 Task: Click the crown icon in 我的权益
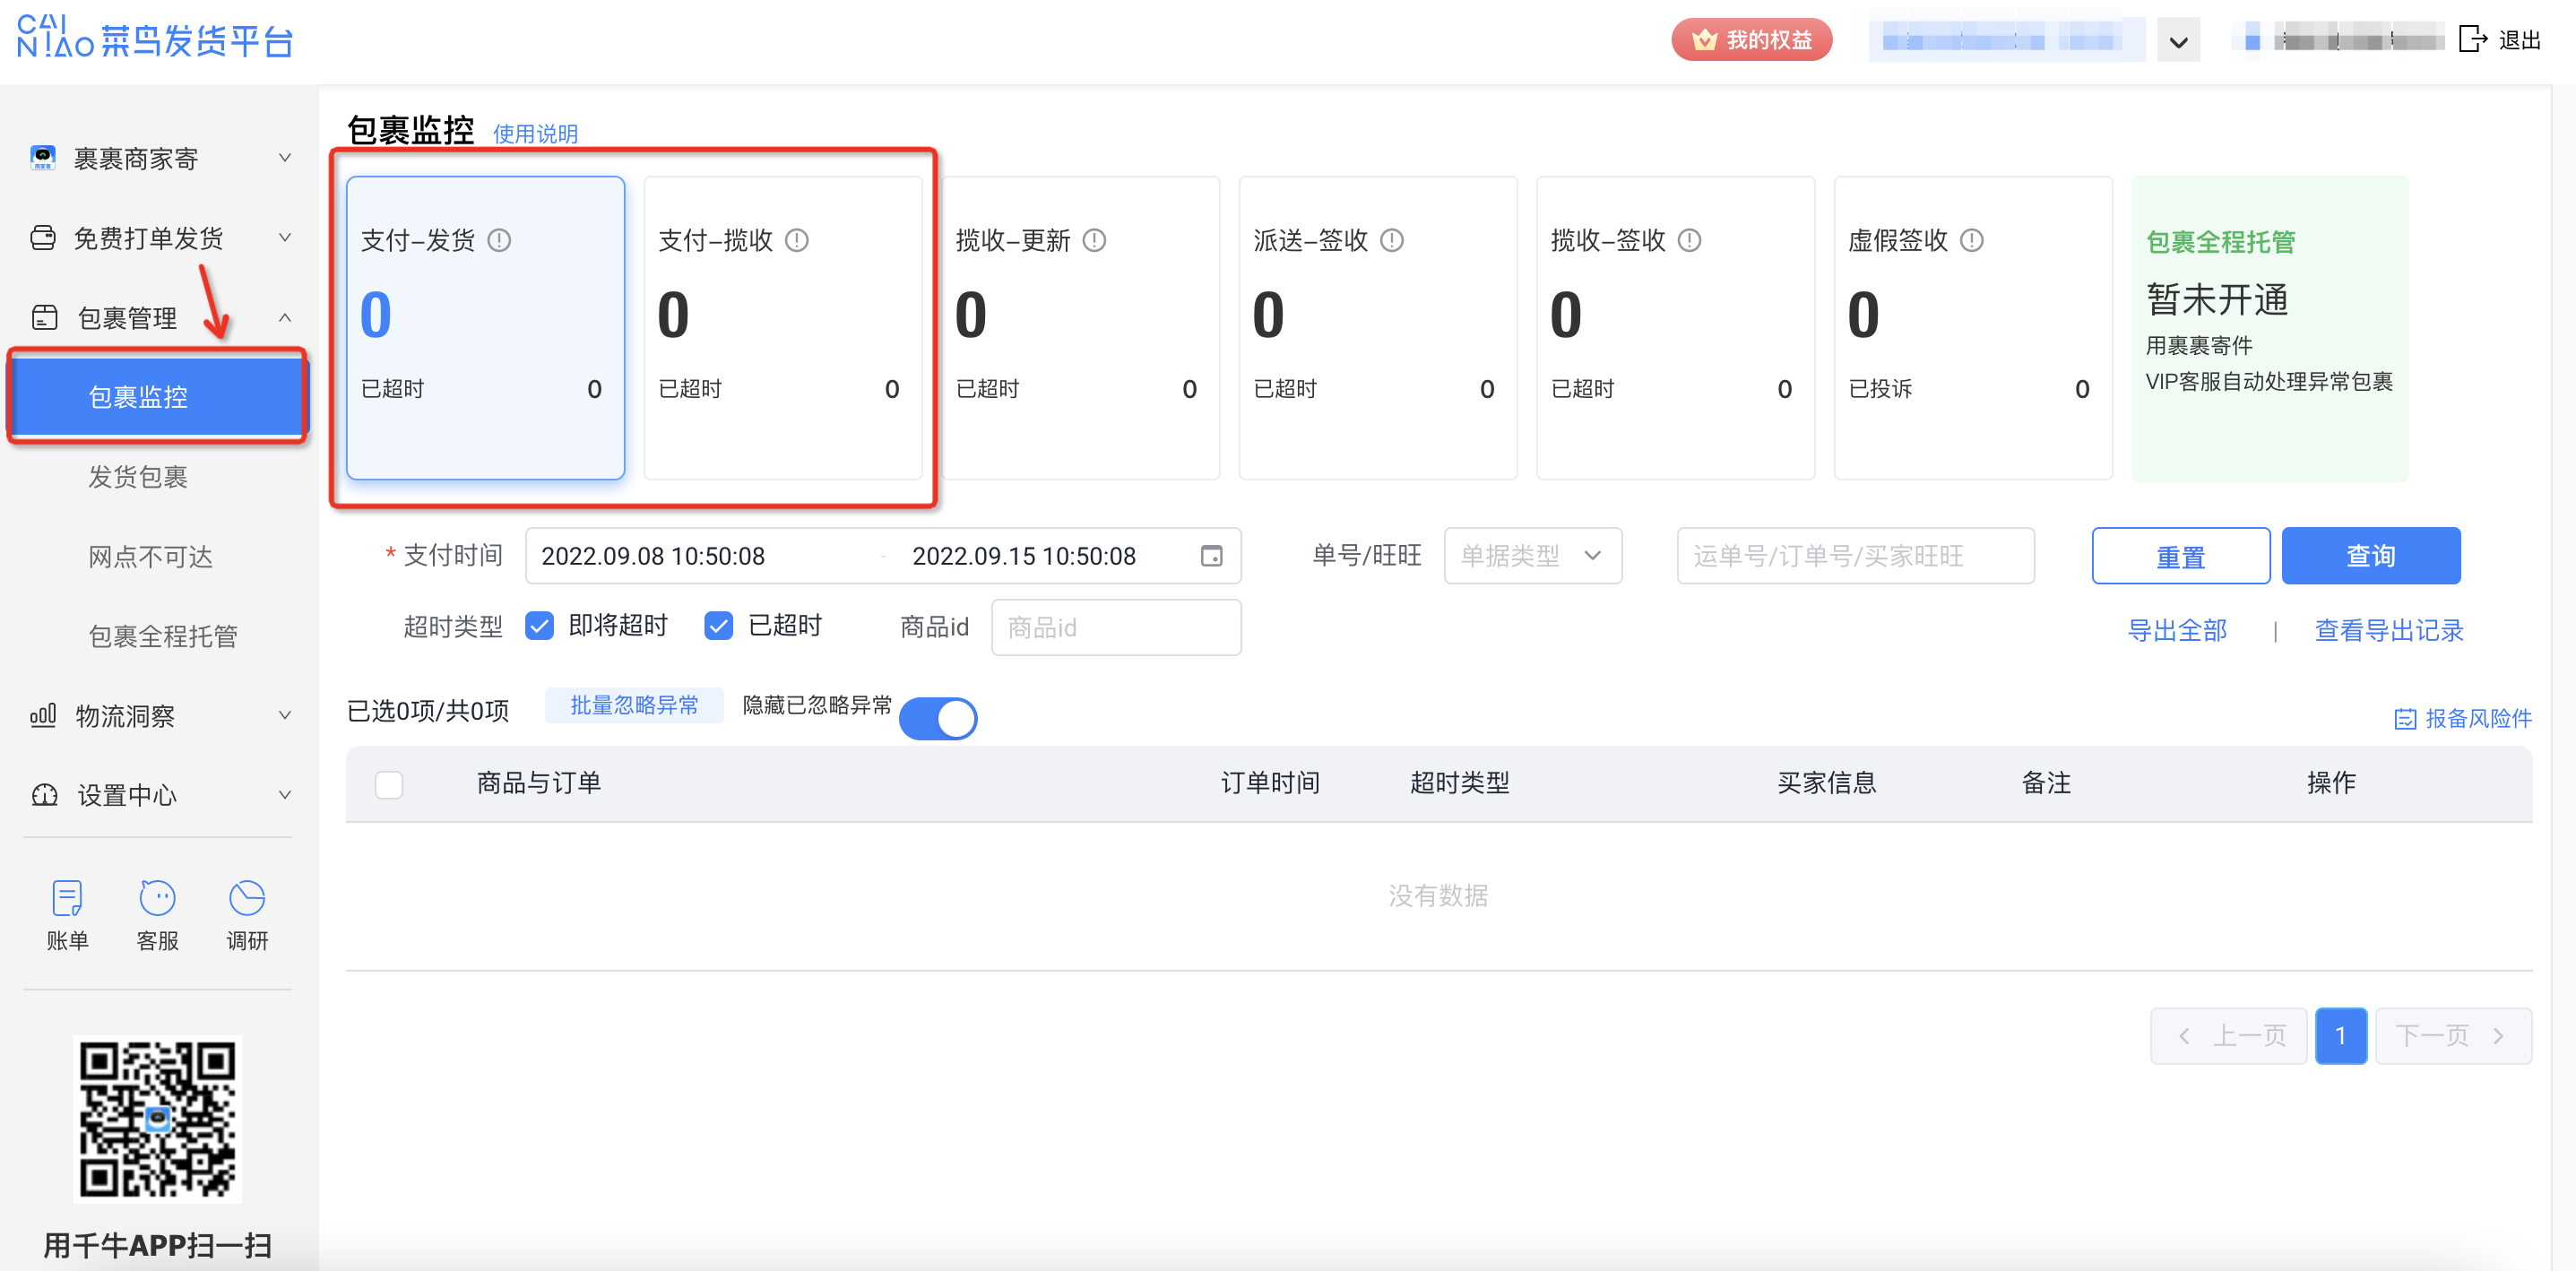click(x=1704, y=40)
